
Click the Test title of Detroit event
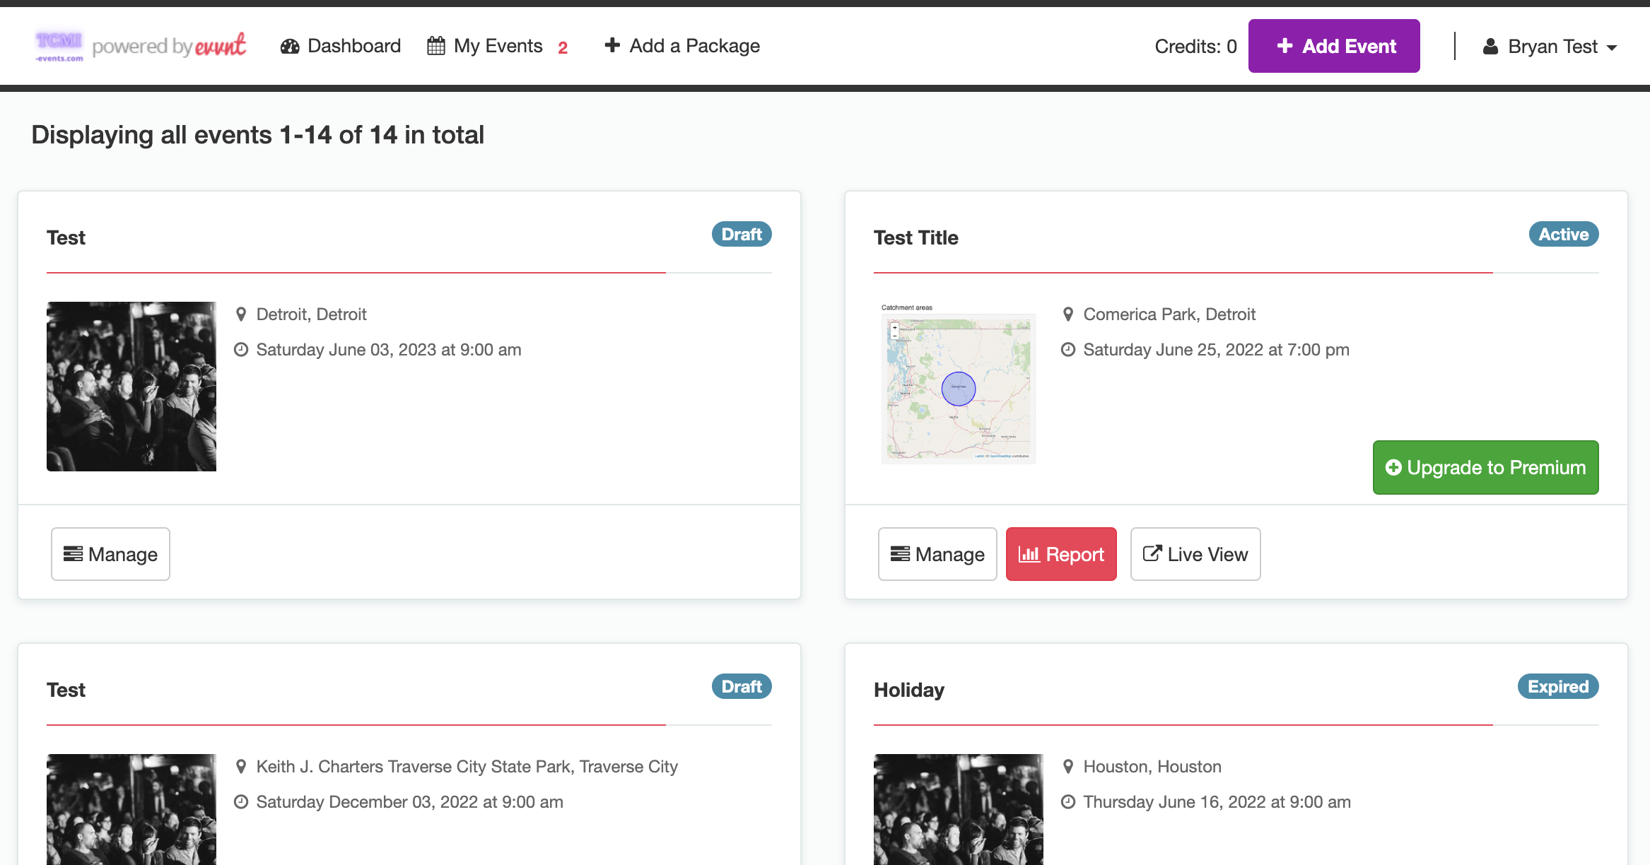point(66,237)
